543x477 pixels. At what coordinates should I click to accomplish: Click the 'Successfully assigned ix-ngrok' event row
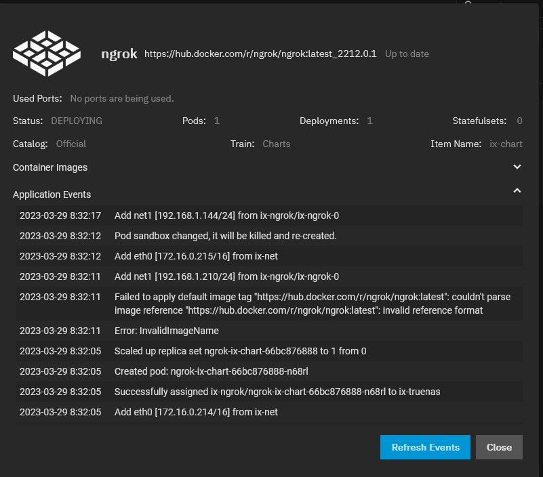[x=269, y=392]
